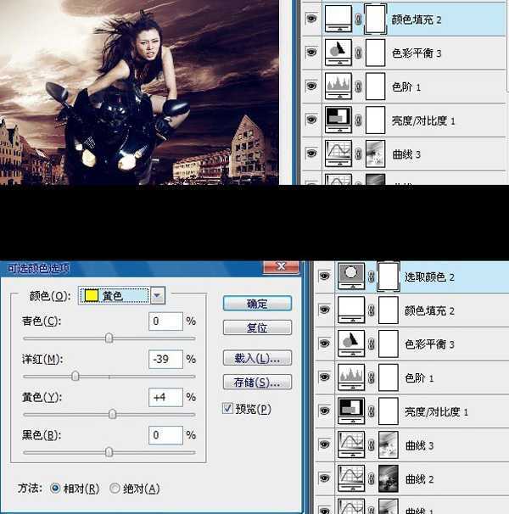Image resolution: width=509 pixels, height=514 pixels.
Task: Open the 颜色 dropdown showing 黄色
Action: click(158, 295)
